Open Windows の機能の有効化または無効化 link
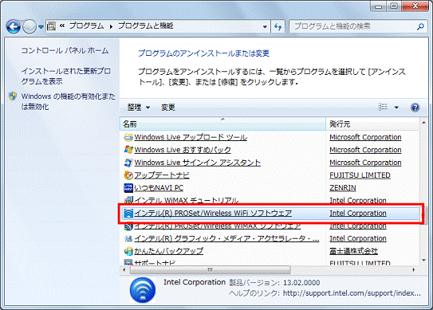Viewport: 433px width, 310px height. pyautogui.click(x=69, y=101)
